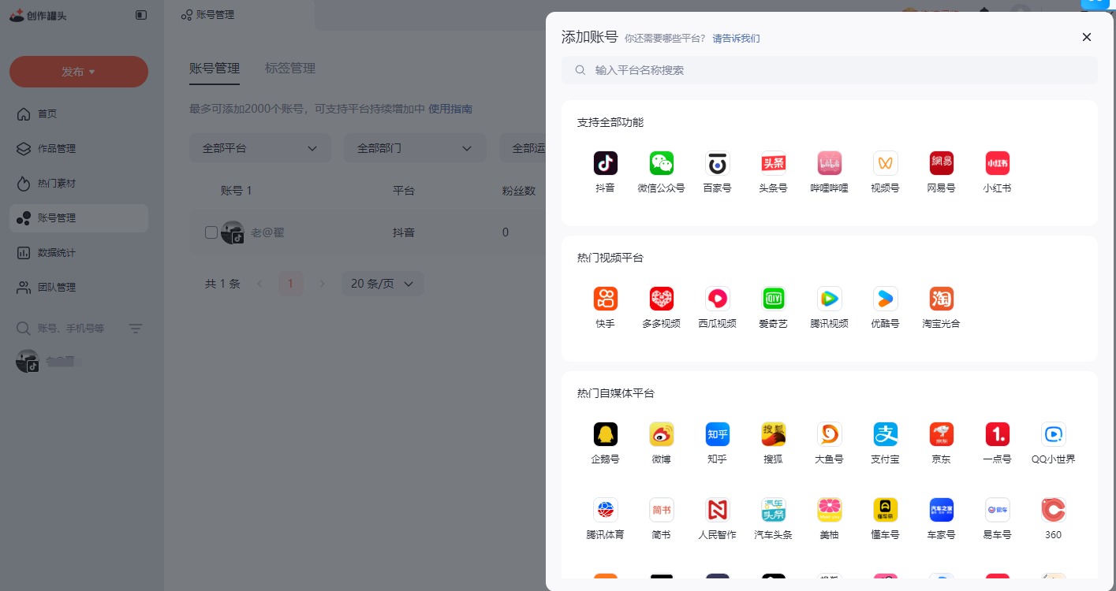
Task: Tick the checkbox beside 老@霍 account
Action: click(x=211, y=232)
